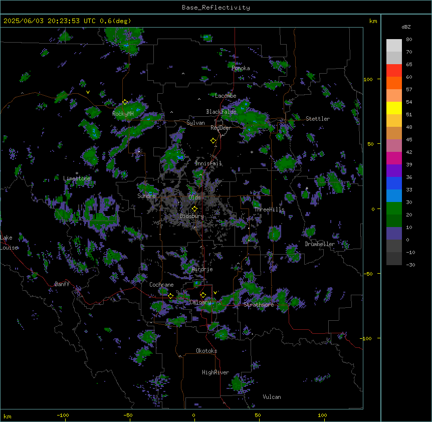Click the yellow diamond marker south of RedDeer
Screen dimensions: 432x422
coord(213,141)
